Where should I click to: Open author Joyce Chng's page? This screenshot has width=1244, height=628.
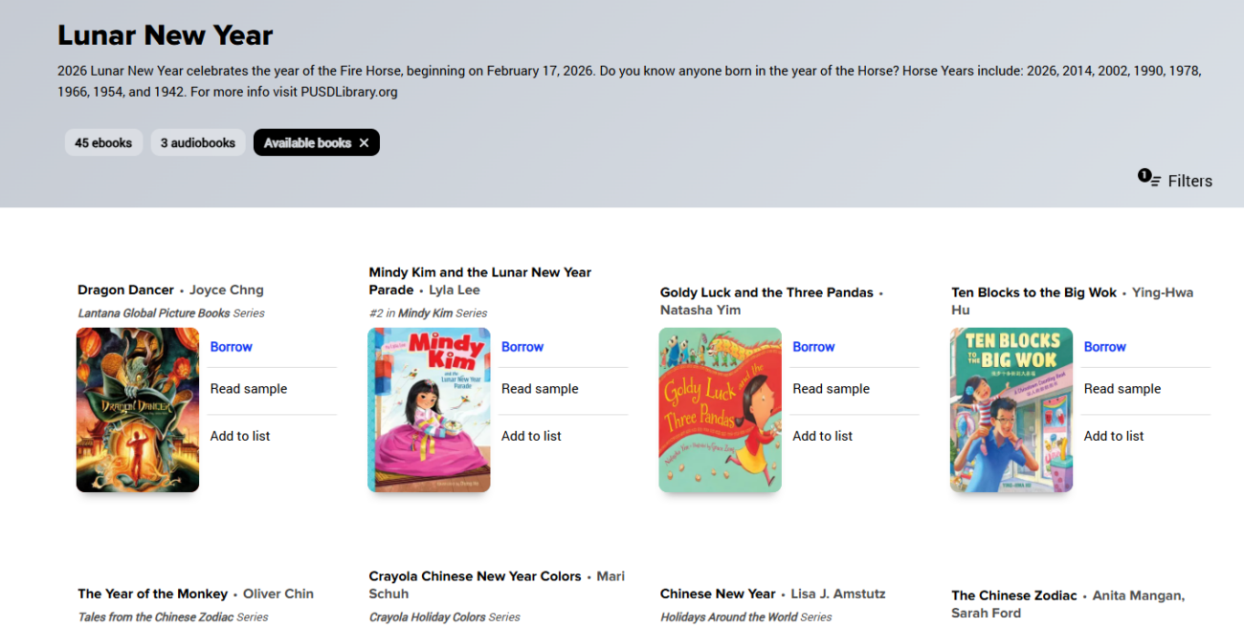pyautogui.click(x=226, y=290)
